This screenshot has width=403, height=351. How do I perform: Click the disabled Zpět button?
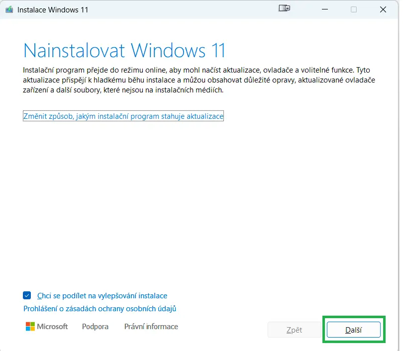[294, 330]
